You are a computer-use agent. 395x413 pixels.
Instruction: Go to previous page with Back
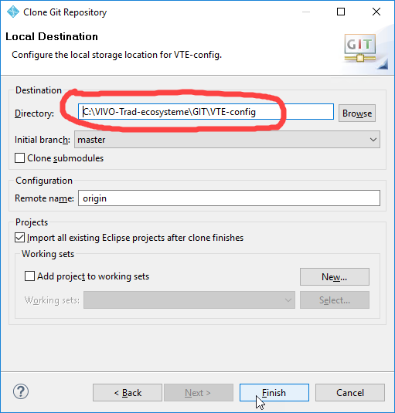(x=128, y=393)
